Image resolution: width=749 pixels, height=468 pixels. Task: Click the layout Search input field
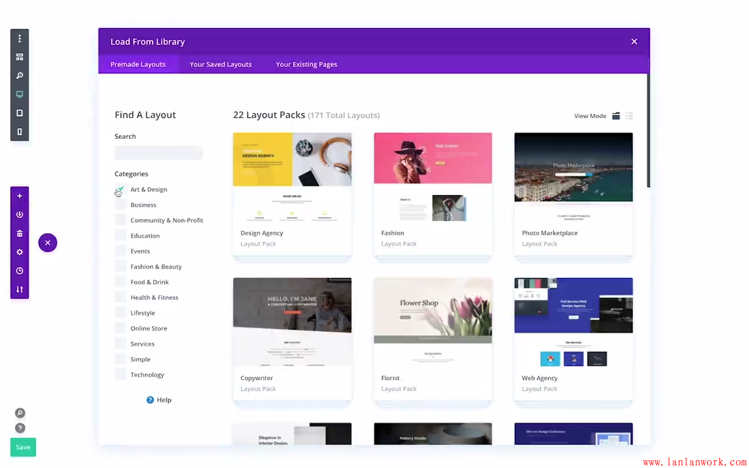pos(158,153)
